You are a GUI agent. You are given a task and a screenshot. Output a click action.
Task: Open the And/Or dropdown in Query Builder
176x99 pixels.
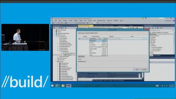(85, 38)
